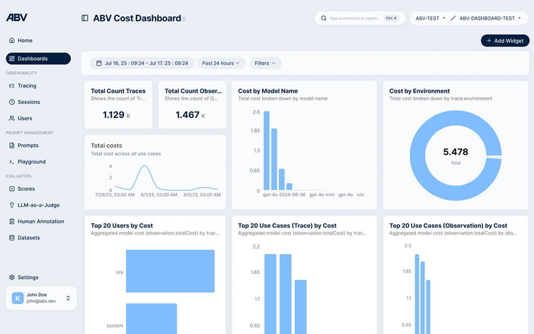This screenshot has width=534, height=334.
Task: Click the Tracing icon
Action: tap(12, 86)
